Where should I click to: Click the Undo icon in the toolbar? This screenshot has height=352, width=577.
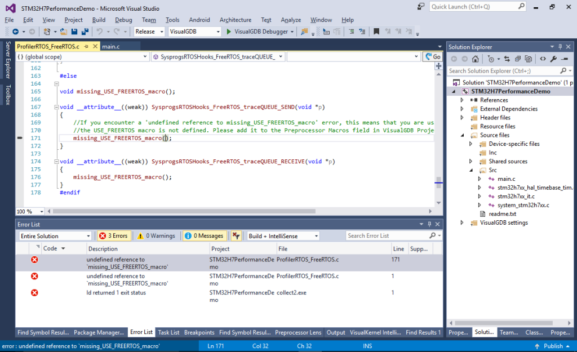point(100,31)
